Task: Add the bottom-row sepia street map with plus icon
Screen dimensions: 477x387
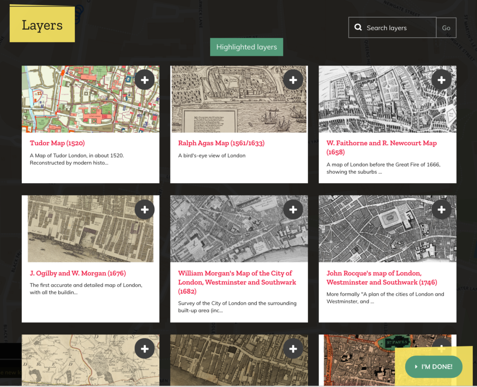Action: pyautogui.click(x=293, y=349)
